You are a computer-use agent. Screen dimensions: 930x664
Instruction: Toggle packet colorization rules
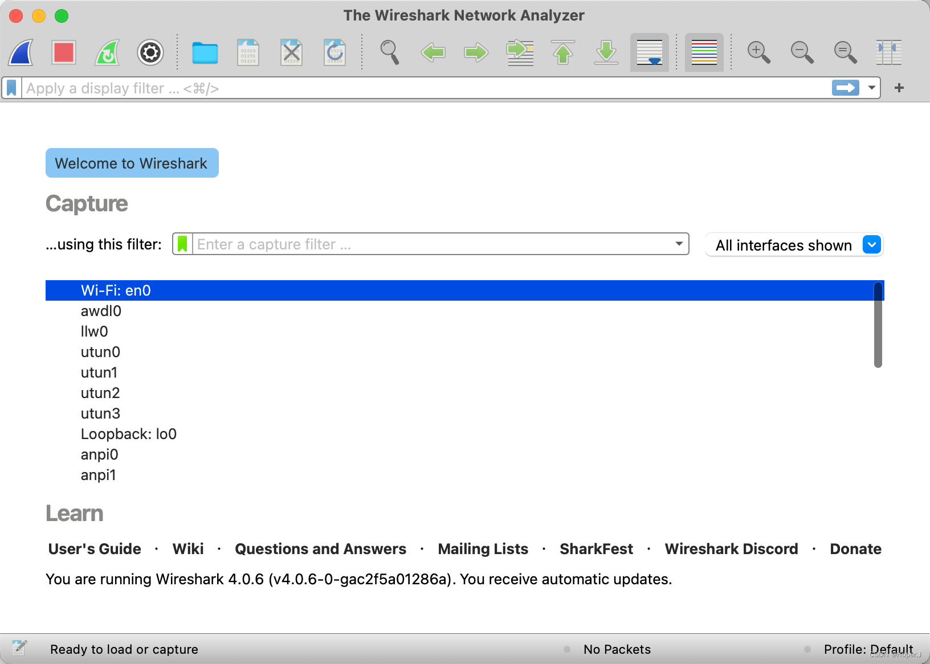pyautogui.click(x=704, y=52)
